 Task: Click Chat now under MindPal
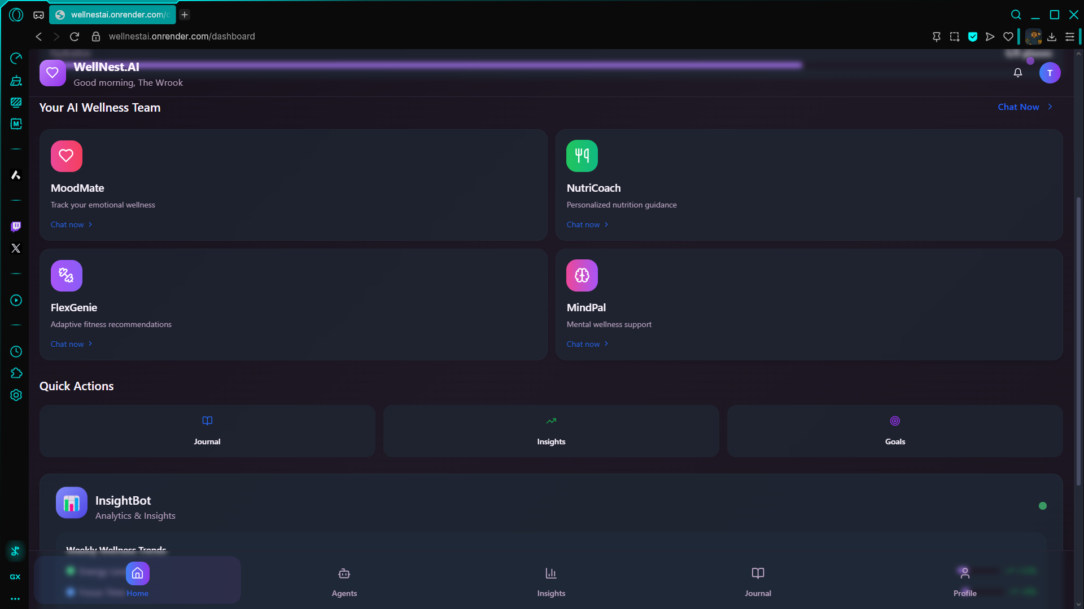(583, 344)
